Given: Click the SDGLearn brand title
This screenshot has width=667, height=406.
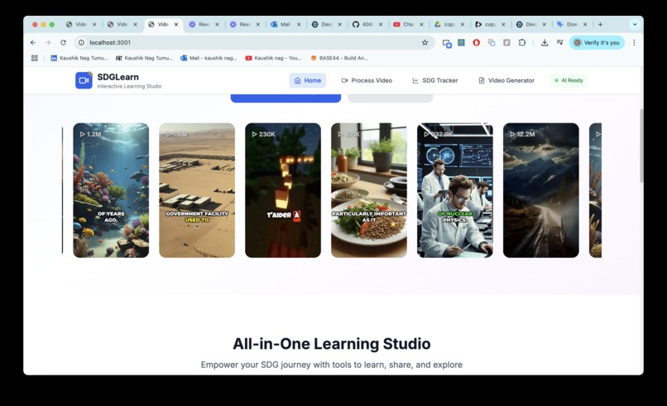Looking at the screenshot, I should pos(118,77).
